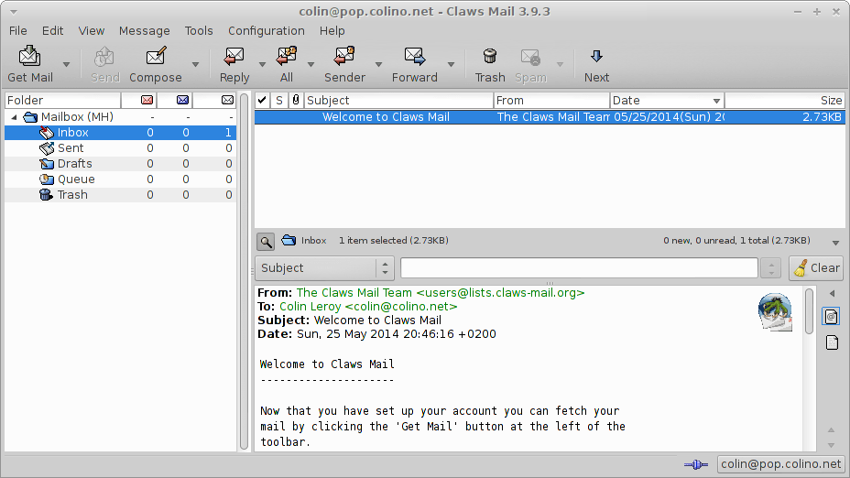Select the Welcome to Claws Mail message

(550, 117)
